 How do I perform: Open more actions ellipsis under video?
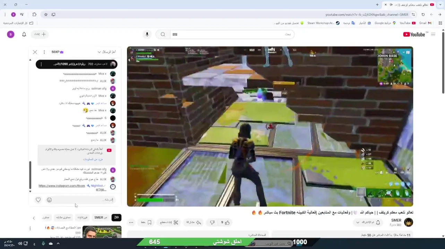[x=131, y=222]
